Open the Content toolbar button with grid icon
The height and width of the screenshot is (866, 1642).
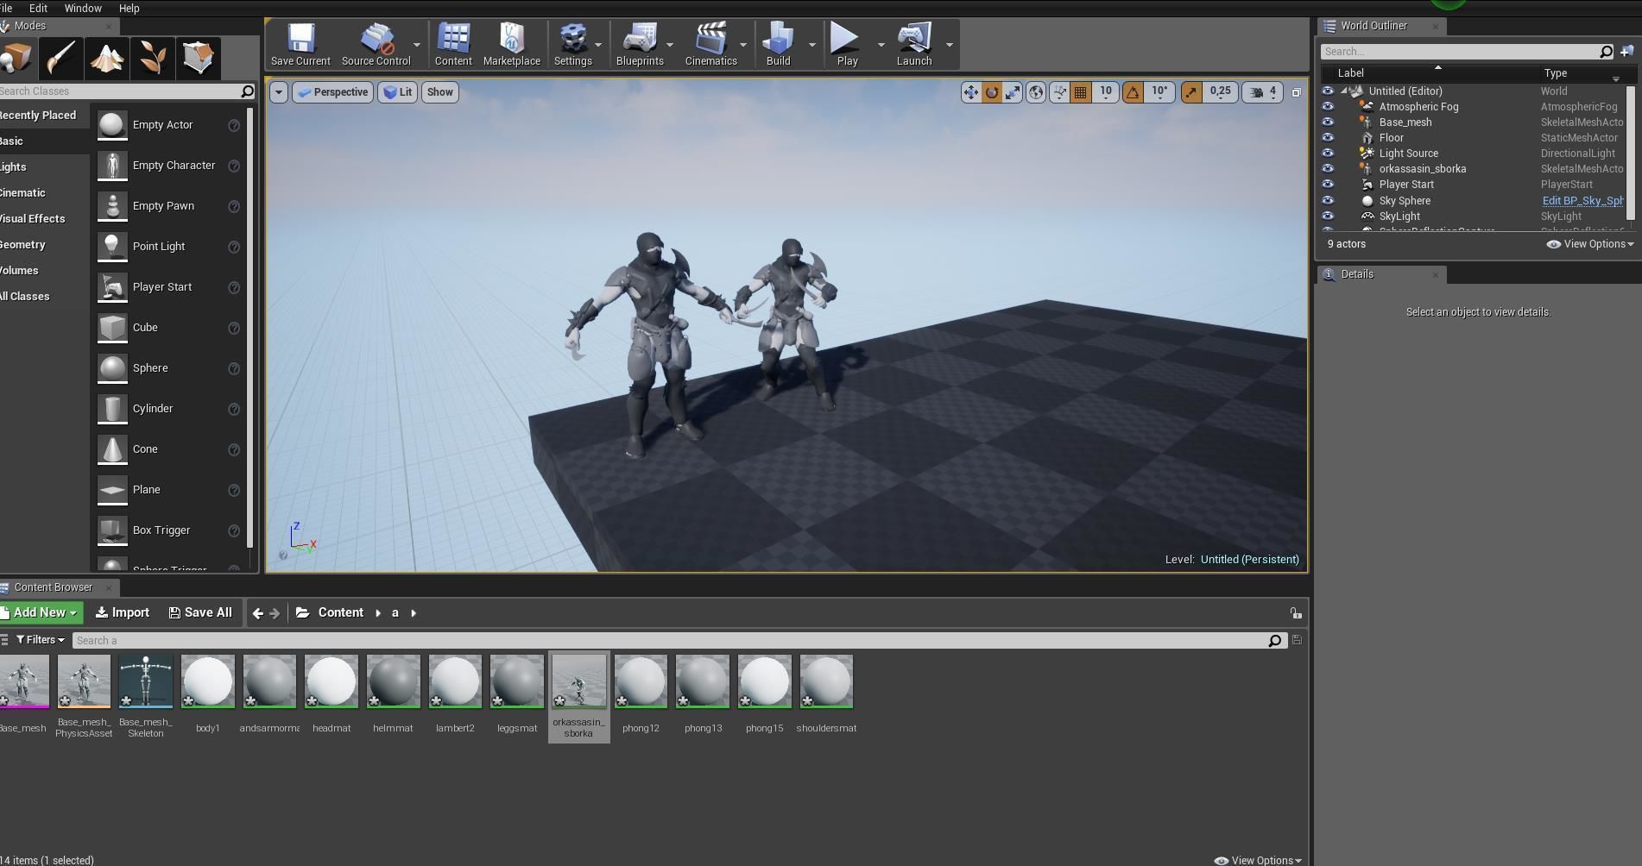(x=453, y=45)
